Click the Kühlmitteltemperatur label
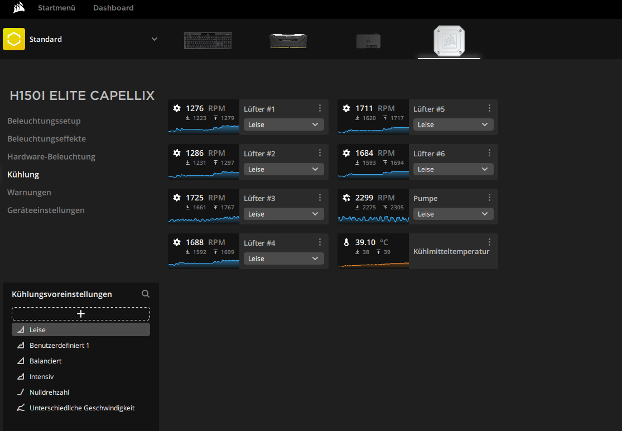Image resolution: width=622 pixels, height=431 pixels. click(x=451, y=252)
